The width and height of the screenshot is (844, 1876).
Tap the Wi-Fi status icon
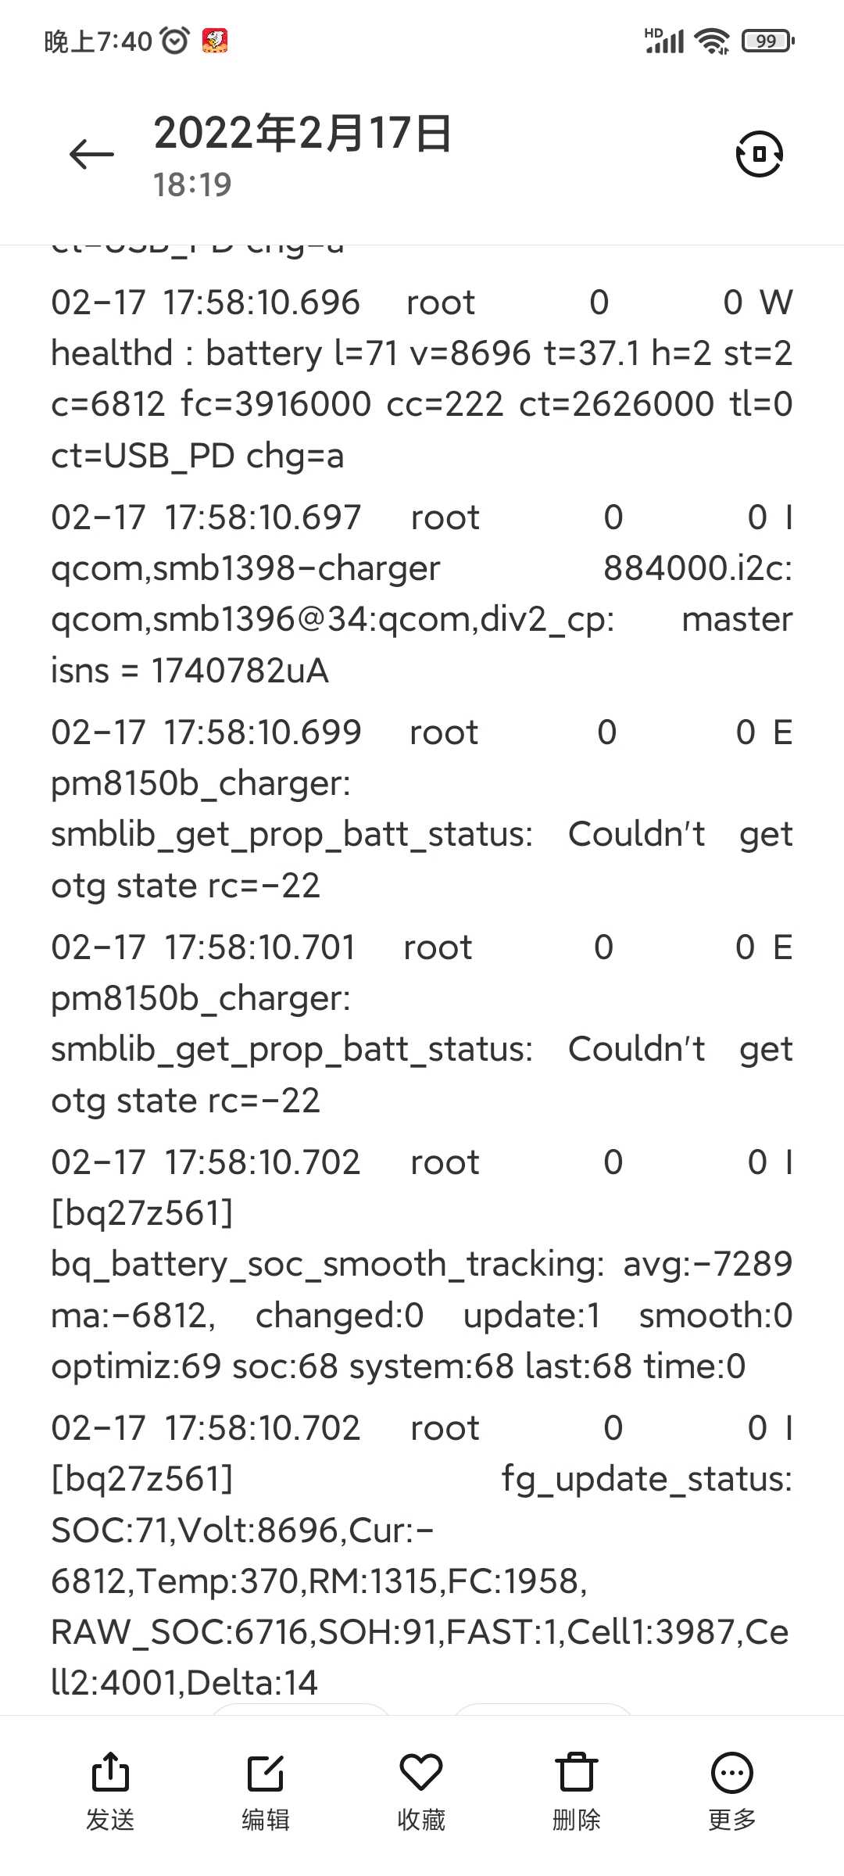pyautogui.click(x=713, y=41)
